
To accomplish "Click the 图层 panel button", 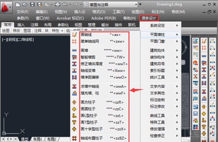I will click(x=27, y=31).
